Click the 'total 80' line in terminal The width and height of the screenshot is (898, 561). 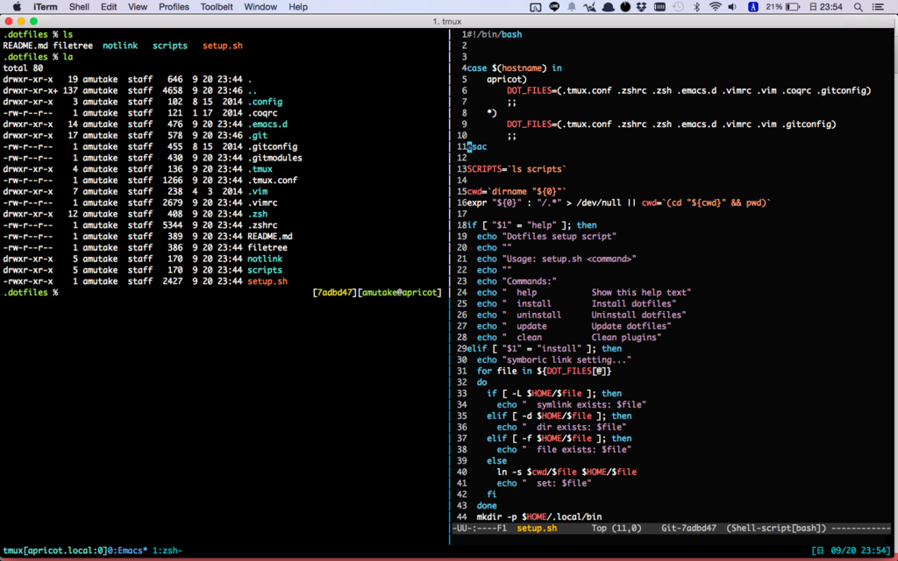[x=23, y=68]
